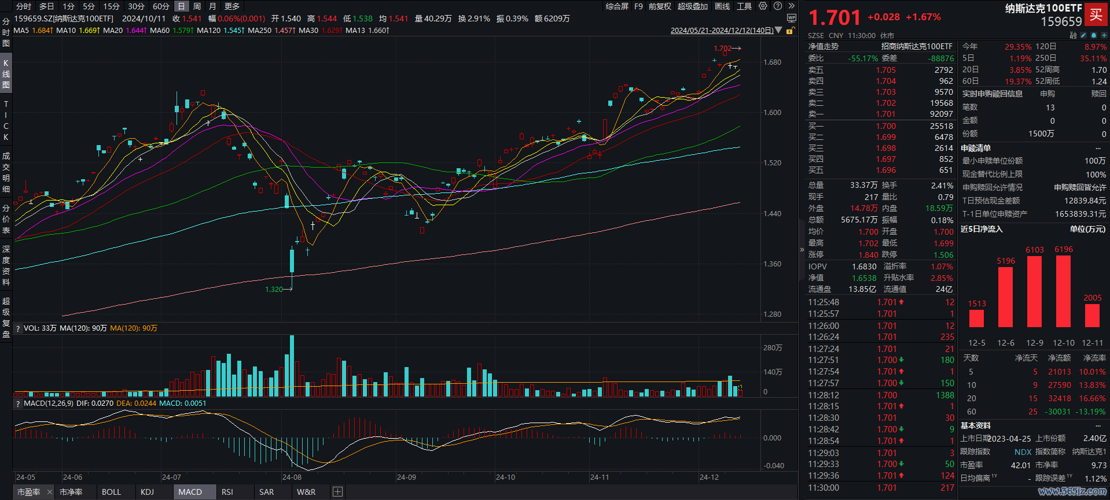Image resolution: width=1110 pixels, height=500 pixels.
Task: Switch to 分时 timeframe
Action: click(24, 6)
